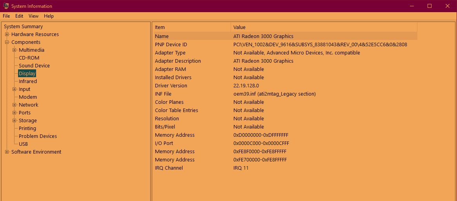The image size is (457, 201).
Task: Select Storage in the tree
Action: pyautogui.click(x=28, y=121)
